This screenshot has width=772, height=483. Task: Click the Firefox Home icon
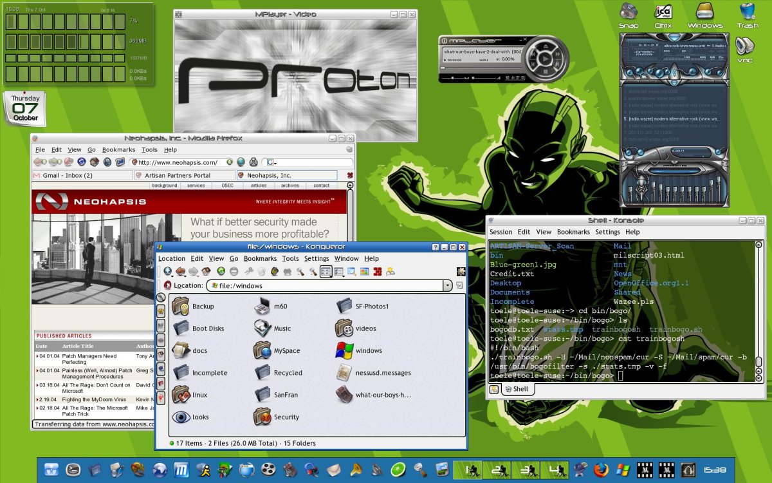[95, 162]
